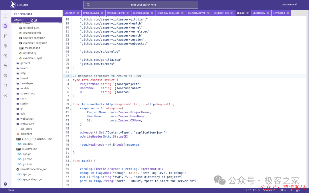Click the search input field

coord(141,5)
